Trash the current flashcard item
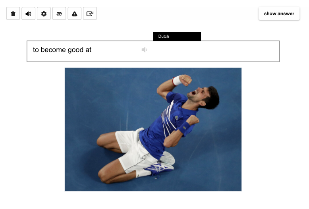Viewport: 309px width, 209px height. 13,14
